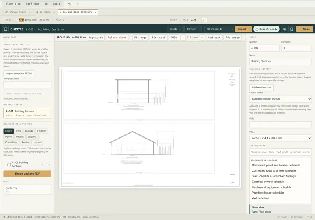Open the Export dropdown
Image resolution: width=315 pixels, height=220 pixels.
[243, 29]
